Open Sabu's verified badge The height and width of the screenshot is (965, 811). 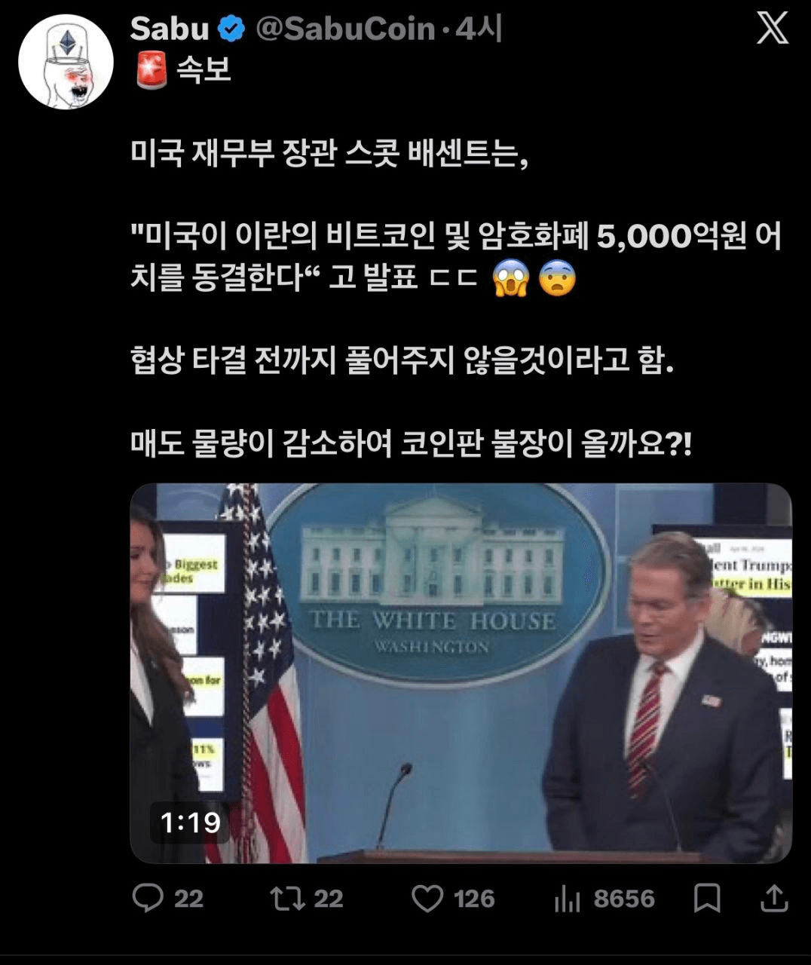(x=231, y=29)
